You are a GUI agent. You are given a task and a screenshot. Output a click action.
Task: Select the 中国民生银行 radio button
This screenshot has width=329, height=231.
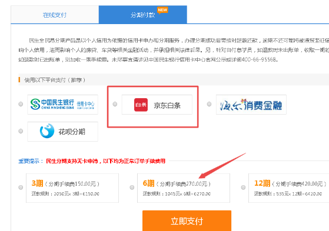(21, 104)
